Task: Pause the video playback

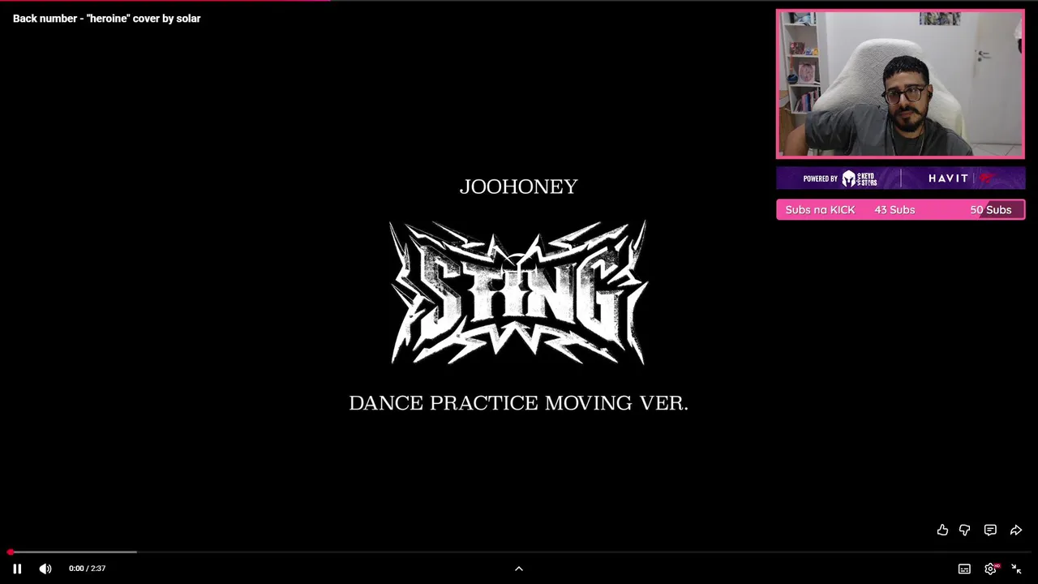Action: point(17,569)
